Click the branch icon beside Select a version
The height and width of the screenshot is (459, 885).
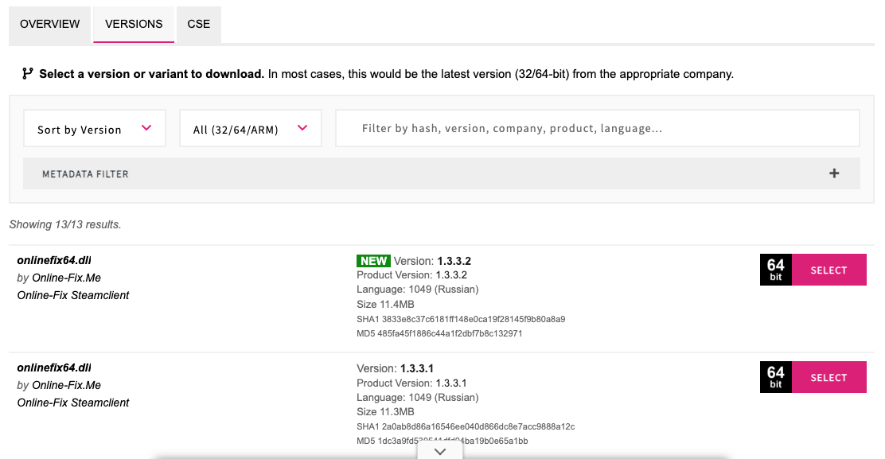tap(28, 74)
